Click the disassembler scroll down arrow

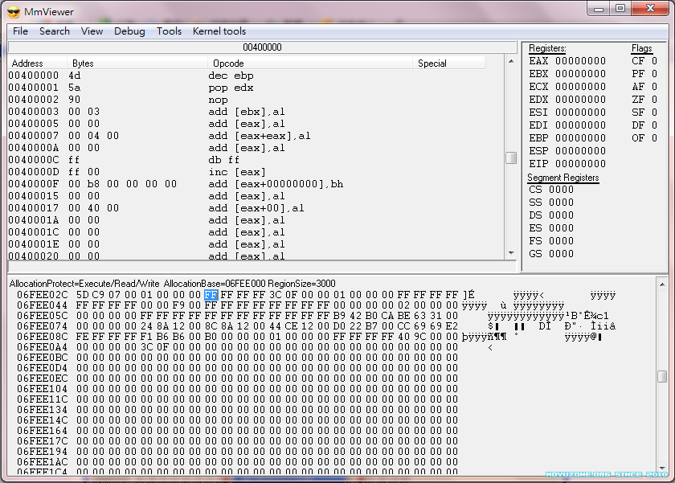click(x=511, y=253)
